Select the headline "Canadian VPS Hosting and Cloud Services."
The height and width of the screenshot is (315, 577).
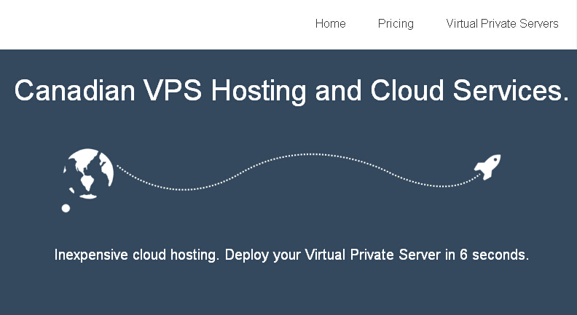pos(291,90)
